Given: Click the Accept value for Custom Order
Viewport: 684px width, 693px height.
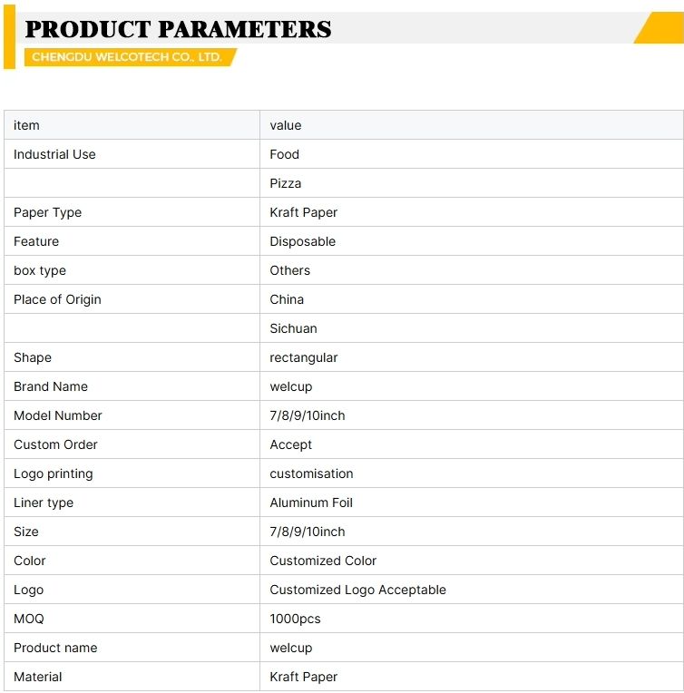Looking at the screenshot, I should [x=291, y=444].
